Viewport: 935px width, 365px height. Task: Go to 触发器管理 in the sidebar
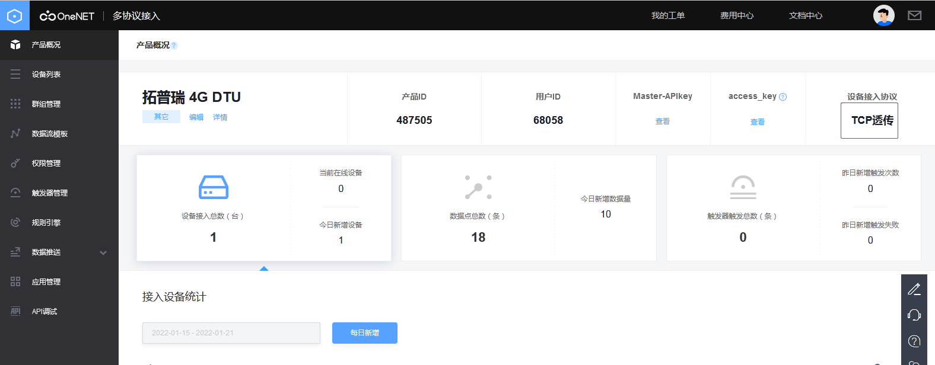point(50,193)
